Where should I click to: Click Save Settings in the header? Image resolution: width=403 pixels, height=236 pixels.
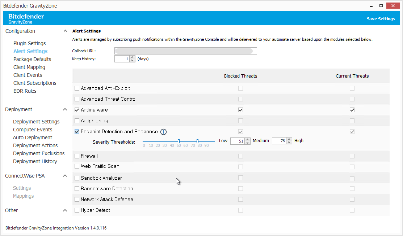381,18
